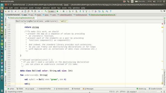
Task: Toggle the Build Variants tool window
Action: [x=5, y=67]
